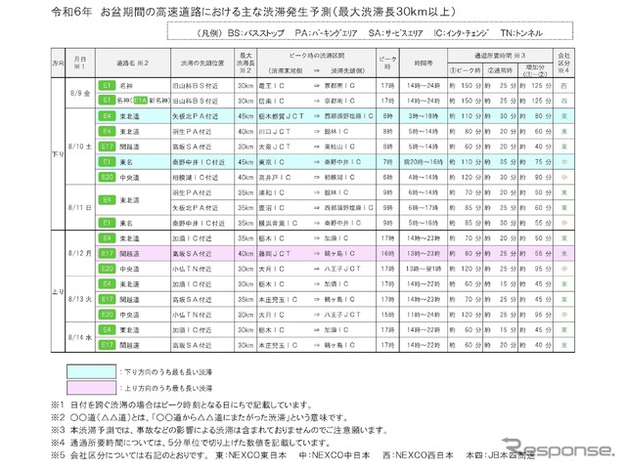Click the E1 badge in the 横浜青葉IC row
Screen dimensions: 626x469
pyautogui.click(x=107, y=223)
